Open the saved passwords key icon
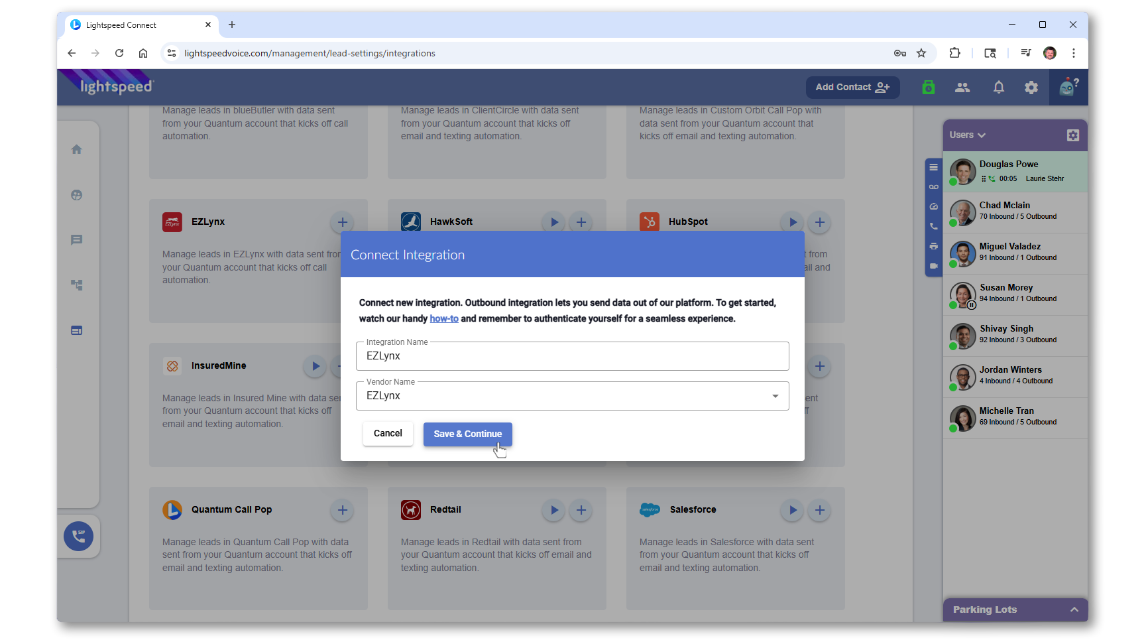 tap(900, 53)
